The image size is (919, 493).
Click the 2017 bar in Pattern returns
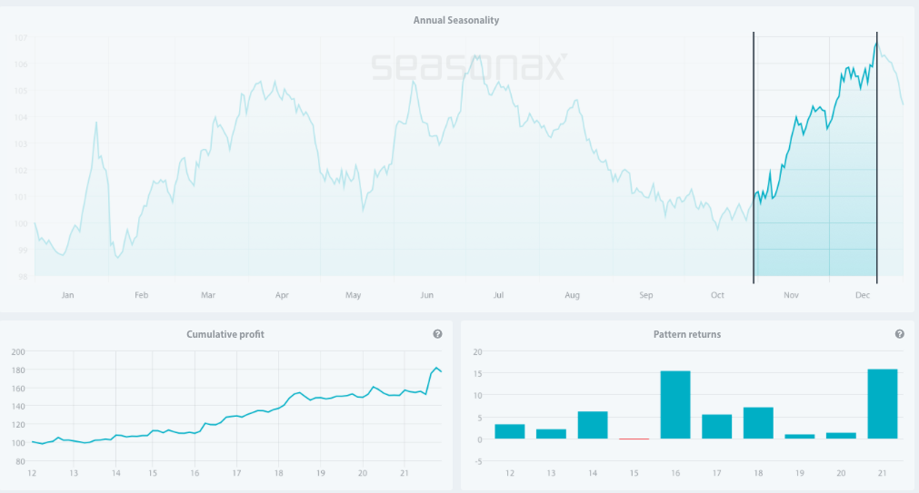point(717,427)
